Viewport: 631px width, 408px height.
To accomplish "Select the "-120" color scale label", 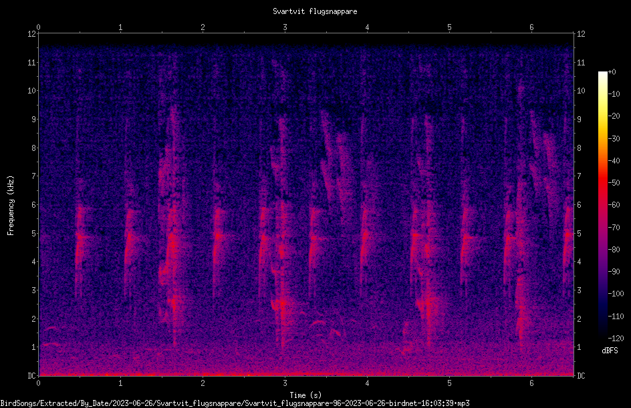I will point(616,339).
